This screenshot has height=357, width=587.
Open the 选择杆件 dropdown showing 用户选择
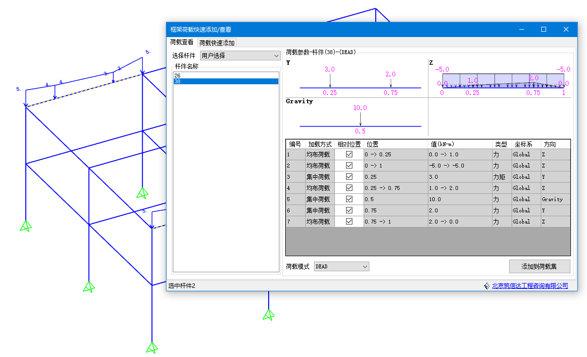(x=240, y=56)
